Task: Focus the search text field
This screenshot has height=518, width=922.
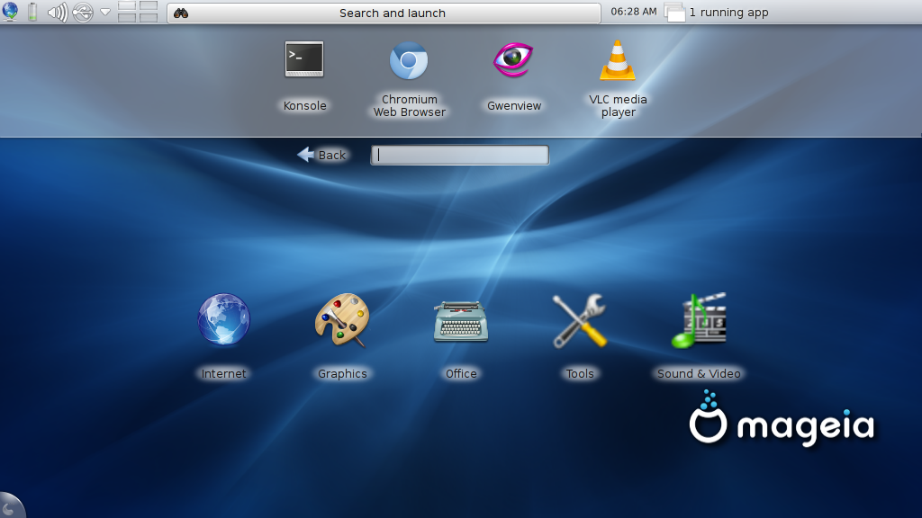Action: (460, 155)
